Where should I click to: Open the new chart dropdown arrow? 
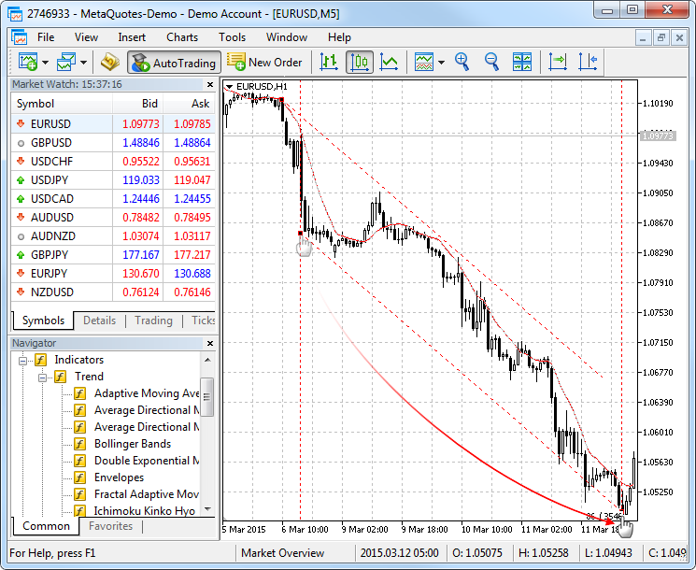pos(45,63)
